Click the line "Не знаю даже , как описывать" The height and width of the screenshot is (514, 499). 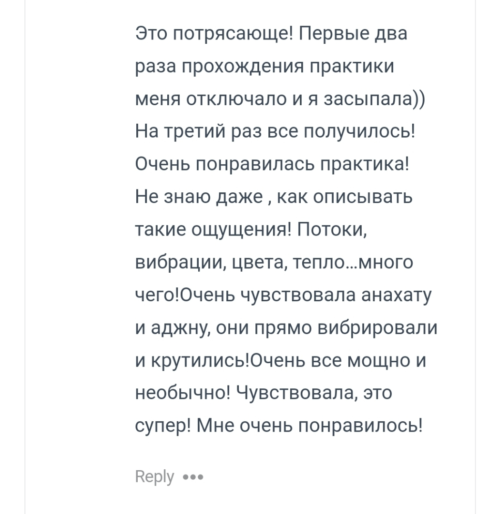click(x=274, y=197)
